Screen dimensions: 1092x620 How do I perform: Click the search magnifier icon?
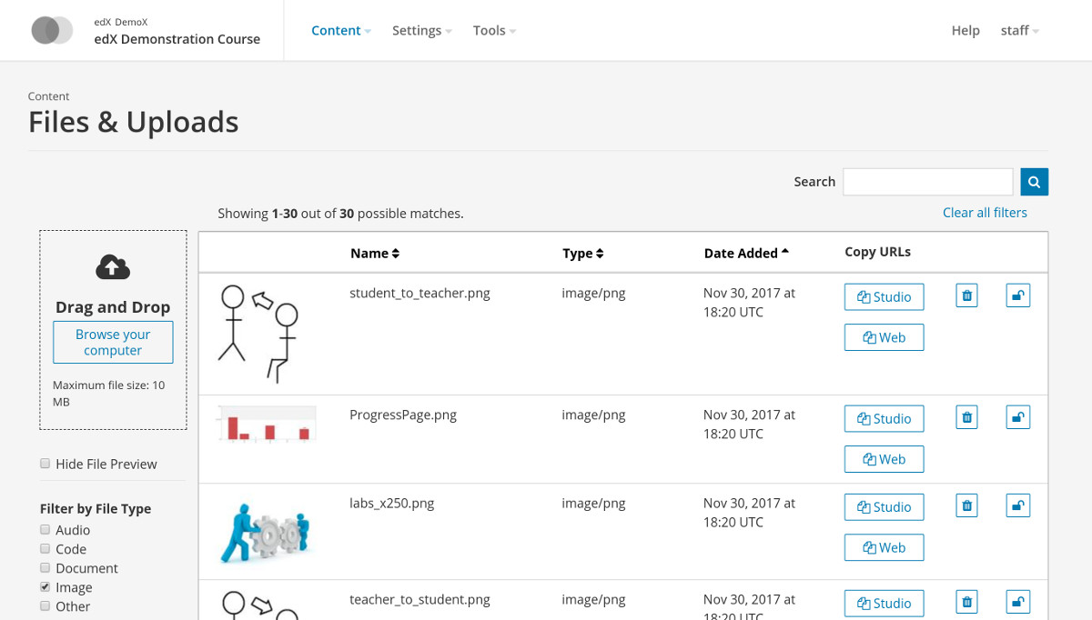1034,182
